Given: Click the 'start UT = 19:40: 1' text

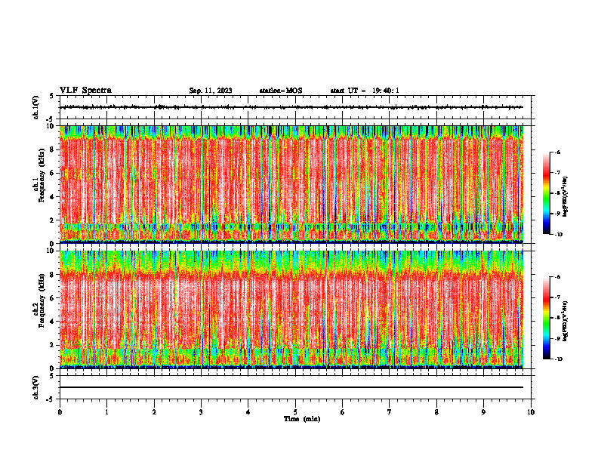Looking at the screenshot, I should coord(365,91).
